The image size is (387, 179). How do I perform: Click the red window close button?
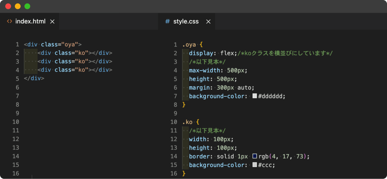tap(8, 6)
